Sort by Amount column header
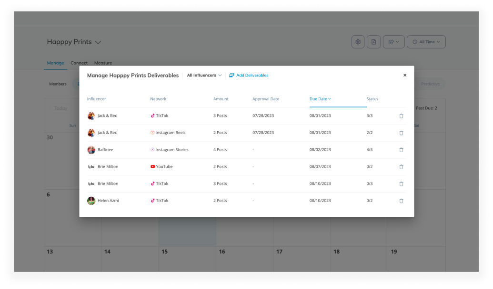Screen dimensions: 493x289 click(x=221, y=99)
